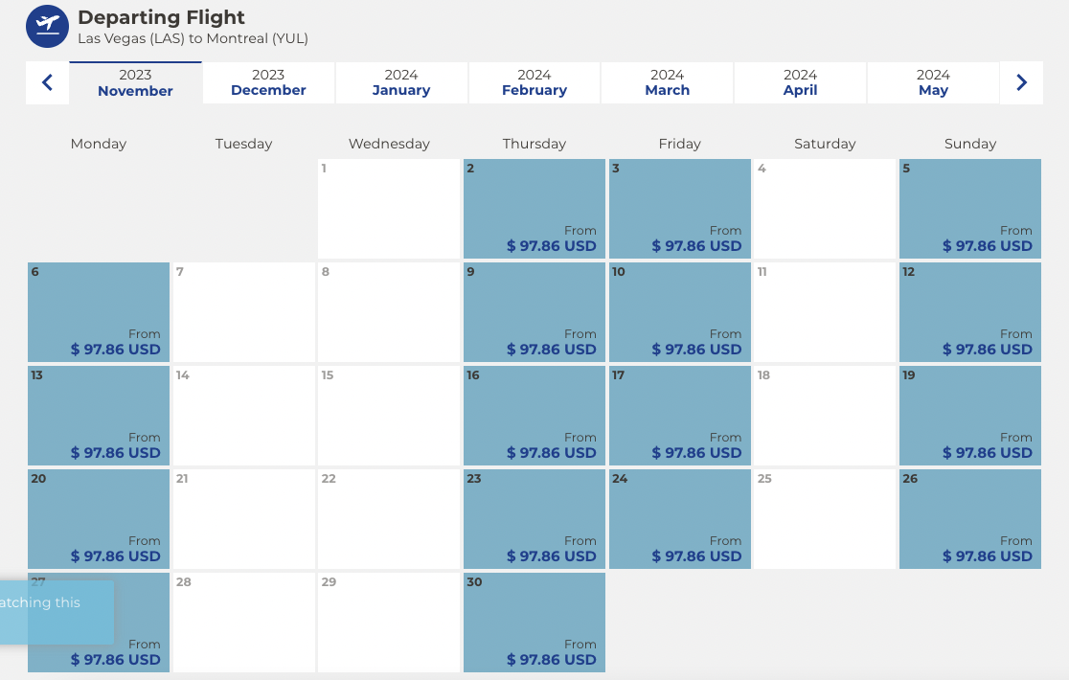Select the April 2024 month tab
1069x680 pixels.
coord(800,81)
